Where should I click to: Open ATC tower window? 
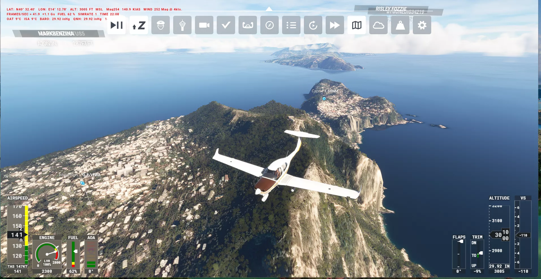[x=182, y=25]
